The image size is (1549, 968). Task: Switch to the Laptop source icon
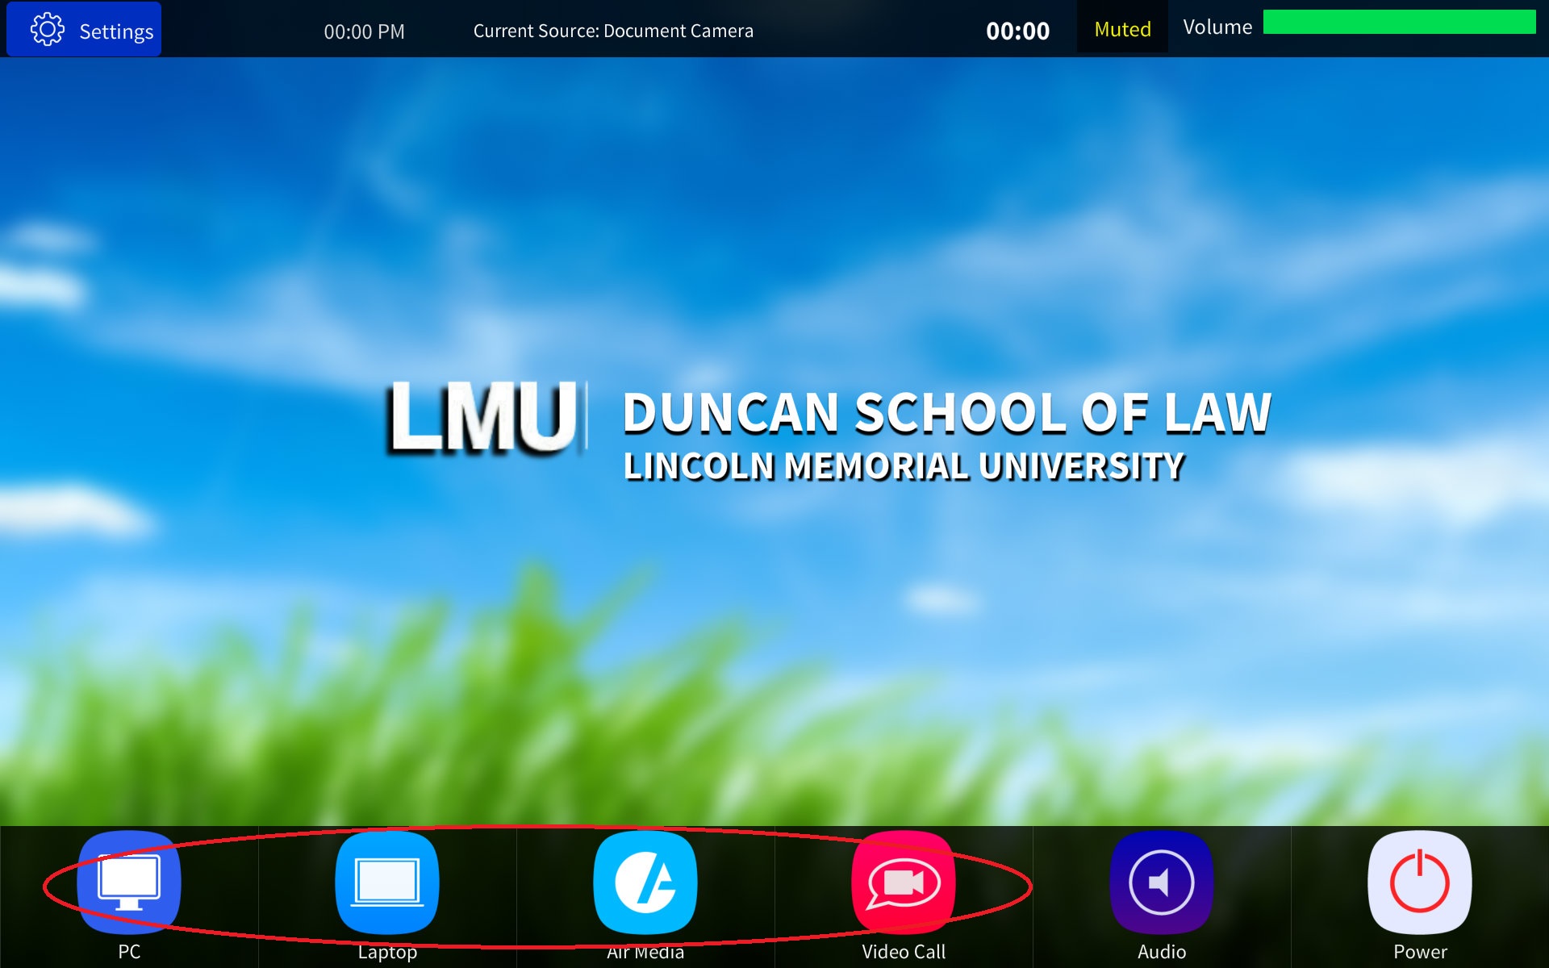pos(387,882)
